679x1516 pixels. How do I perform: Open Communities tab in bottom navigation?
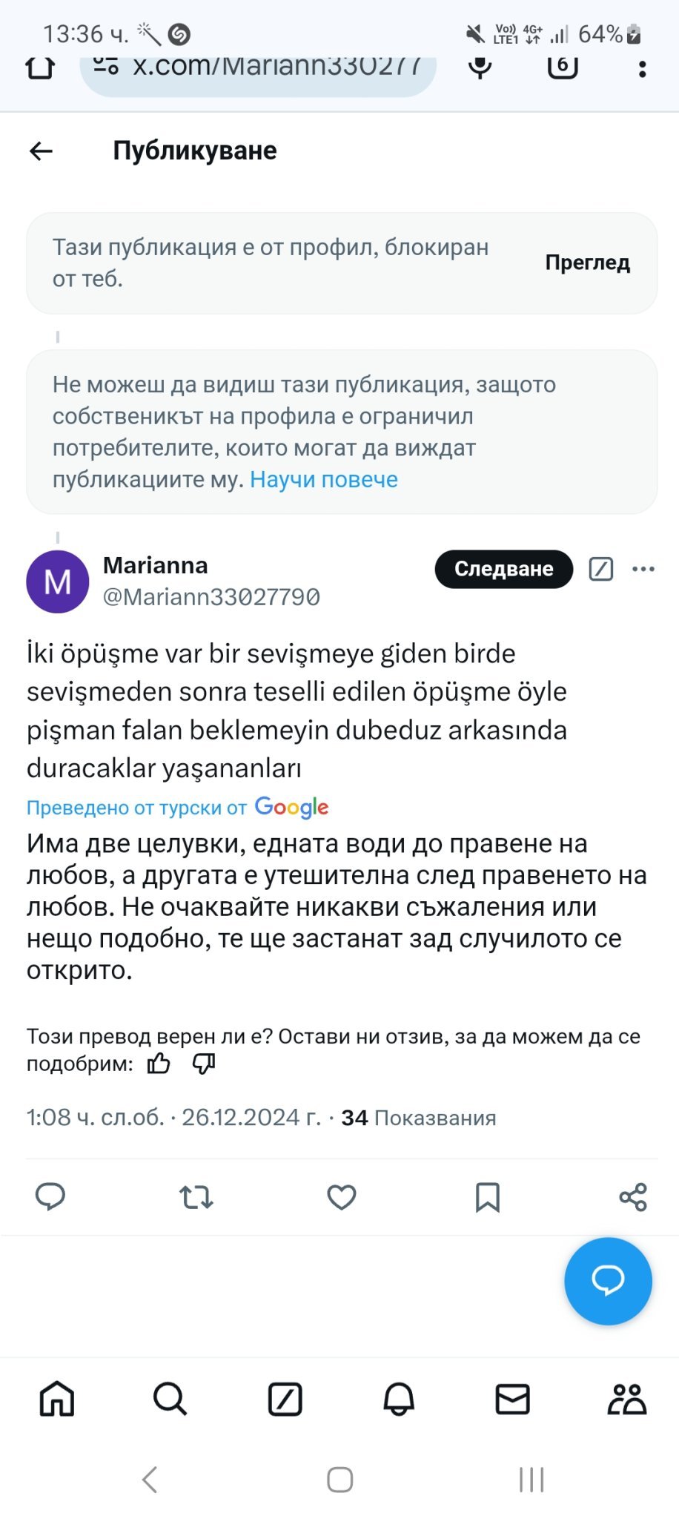(626, 1400)
